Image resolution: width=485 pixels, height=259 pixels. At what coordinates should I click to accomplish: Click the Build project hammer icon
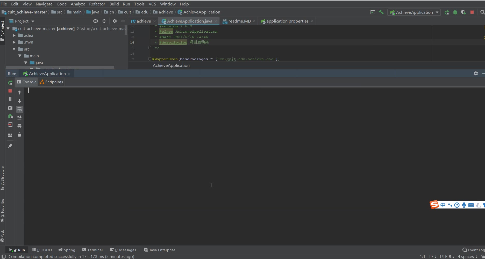381,12
